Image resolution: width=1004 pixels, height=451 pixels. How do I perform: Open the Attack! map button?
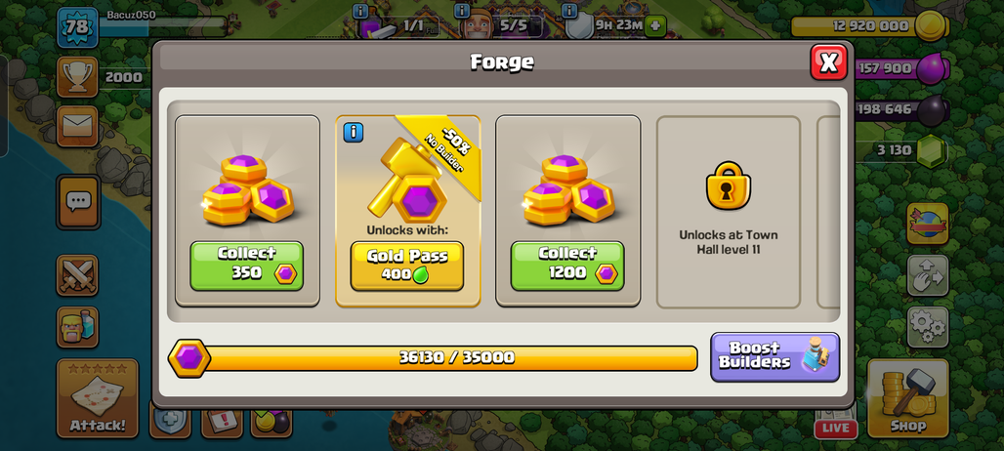(98, 398)
